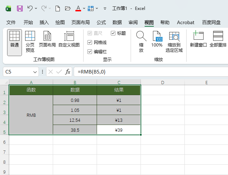Click cell with value 38.5
The width and height of the screenshot is (228, 175).
tap(75, 130)
